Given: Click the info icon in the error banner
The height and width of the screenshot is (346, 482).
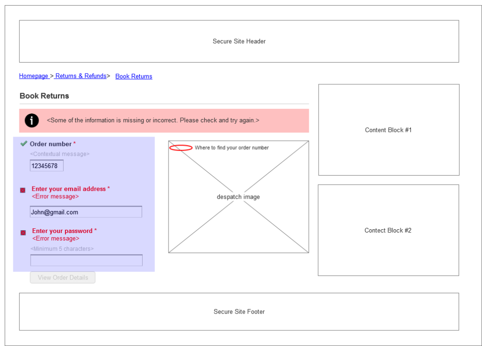Looking at the screenshot, I should [x=32, y=121].
